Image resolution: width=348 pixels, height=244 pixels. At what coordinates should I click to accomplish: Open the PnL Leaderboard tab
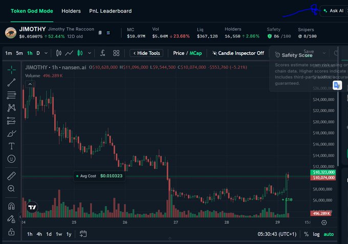point(111,11)
